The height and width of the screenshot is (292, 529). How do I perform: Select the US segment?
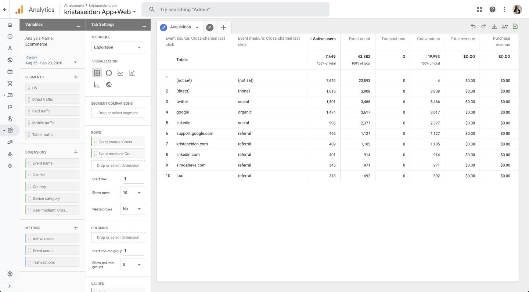point(52,88)
